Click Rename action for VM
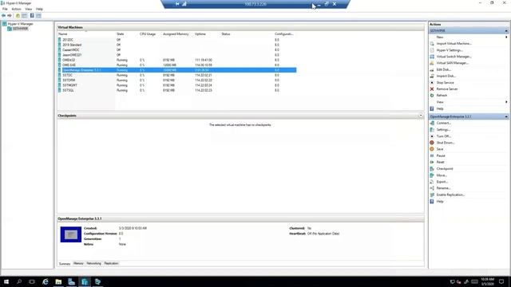This screenshot has height=287, width=511. tap(444, 188)
